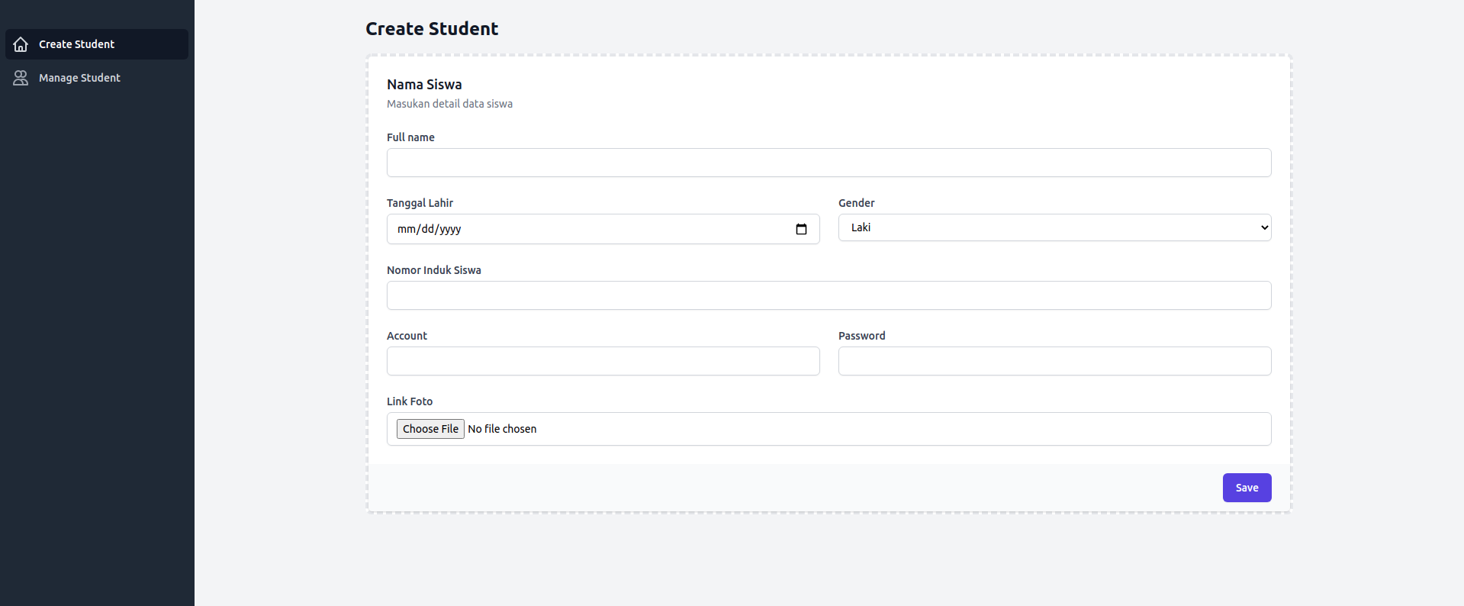Click the Nama Siswa section heading

424,85
